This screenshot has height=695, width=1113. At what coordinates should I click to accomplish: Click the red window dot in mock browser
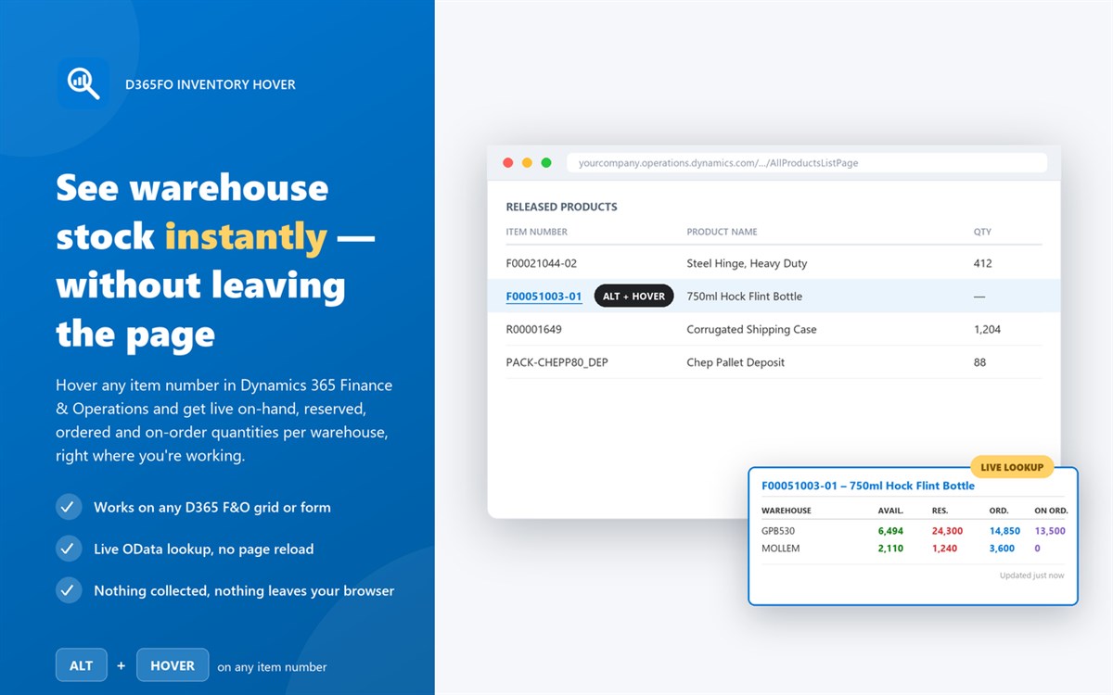pos(508,163)
